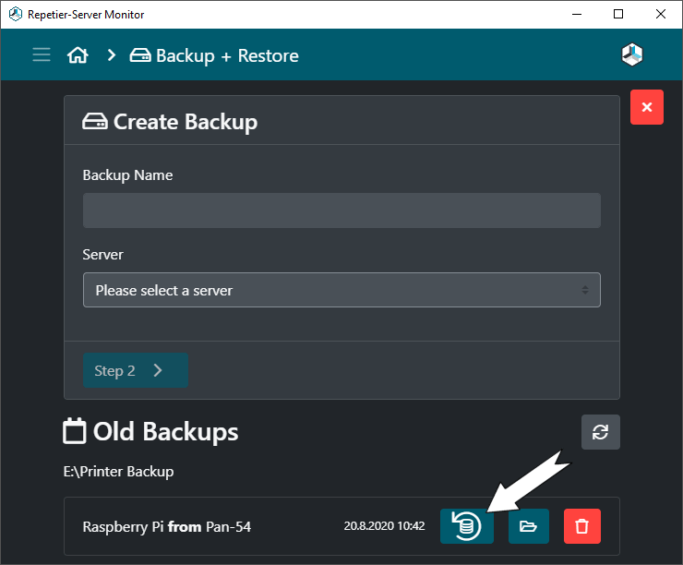Viewport: 683px width, 565px height.
Task: Focus the Backup Name input field
Action: (x=341, y=210)
